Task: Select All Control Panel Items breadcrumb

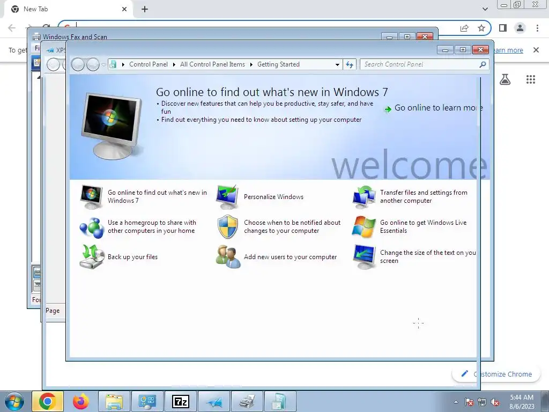Action: [x=212, y=64]
